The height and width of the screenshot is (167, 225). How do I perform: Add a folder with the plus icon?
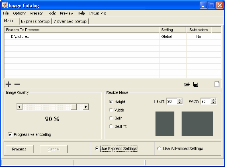8,84
